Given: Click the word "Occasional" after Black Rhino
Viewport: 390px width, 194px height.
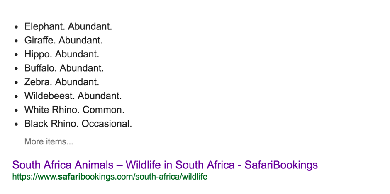Looking at the screenshot, I should pos(105,124).
